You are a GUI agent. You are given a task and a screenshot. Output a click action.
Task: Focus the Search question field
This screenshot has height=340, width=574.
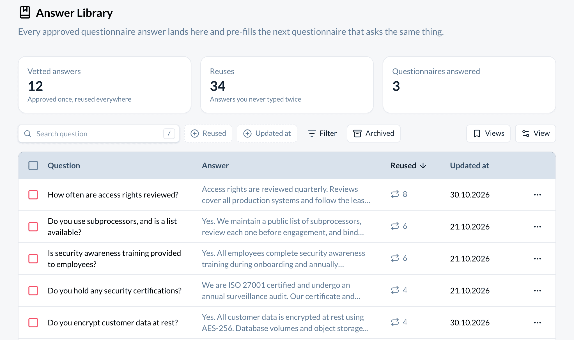pyautogui.click(x=99, y=134)
